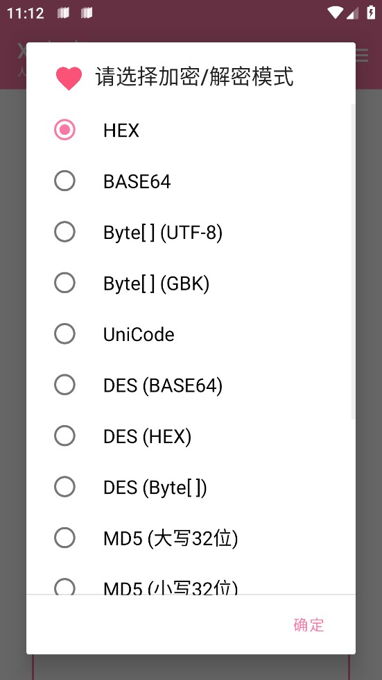Choose MD5 (小写32位) option
Image resolution: width=382 pixels, height=680 pixels.
click(191, 583)
